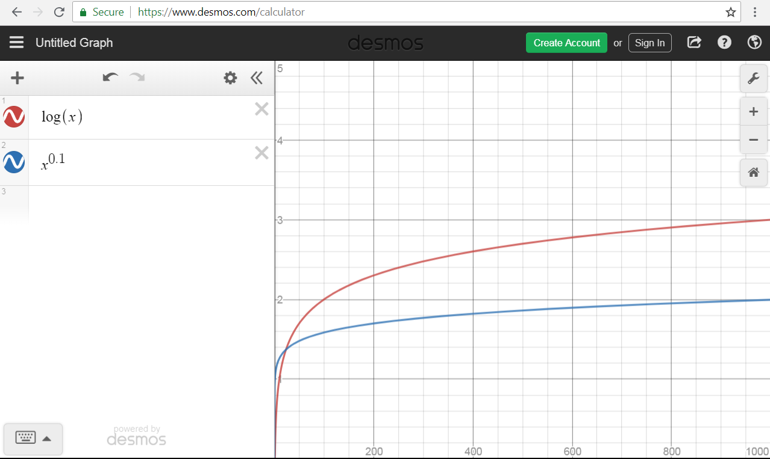Open the language globe icon
Viewport: 770px width, 459px height.
[x=754, y=43]
